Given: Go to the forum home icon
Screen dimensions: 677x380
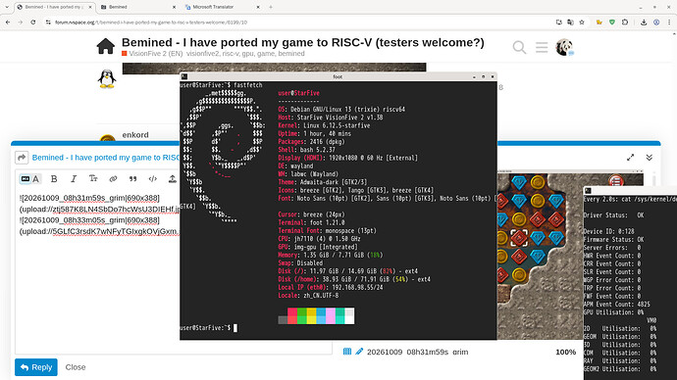Looking at the screenshot, I should pyautogui.click(x=106, y=47).
